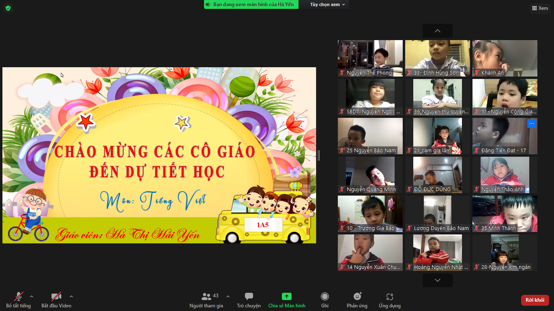Expand the arrow next to Người tham gia
The width and height of the screenshot is (554, 311).
[x=228, y=296]
